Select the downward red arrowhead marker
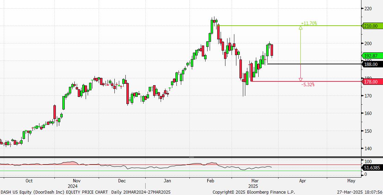Screen dimensions: 383x195 pos(300,80)
